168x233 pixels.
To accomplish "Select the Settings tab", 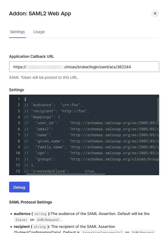I will click(x=17, y=32).
